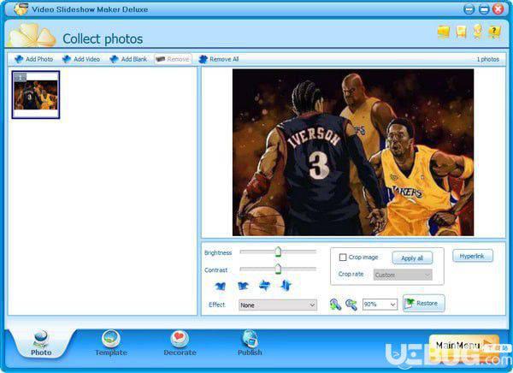Click the Add Photo toolbar button
Screen dimensions: 513x373
(33, 59)
